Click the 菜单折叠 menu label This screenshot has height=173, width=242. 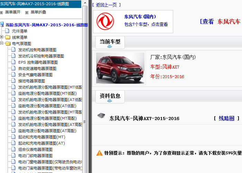(x=38, y=12)
